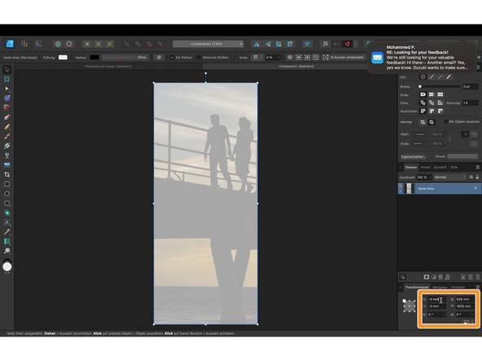
Task: Select the Pen tool in the left toolbar
Action: click(x=7, y=117)
